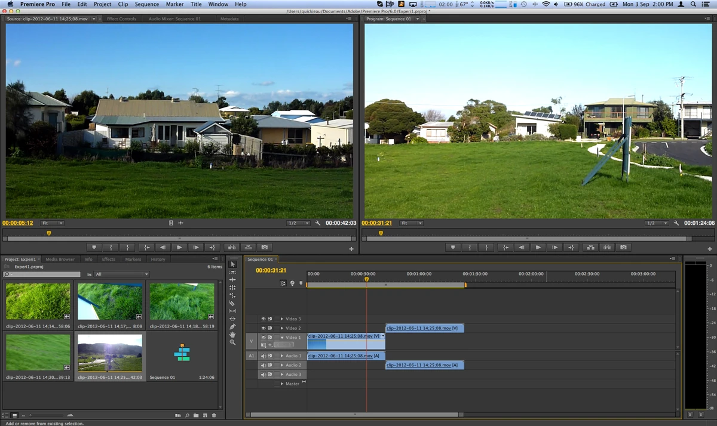Toggle Snap in timeline header
Image resolution: width=717 pixels, height=426 pixels.
[283, 283]
